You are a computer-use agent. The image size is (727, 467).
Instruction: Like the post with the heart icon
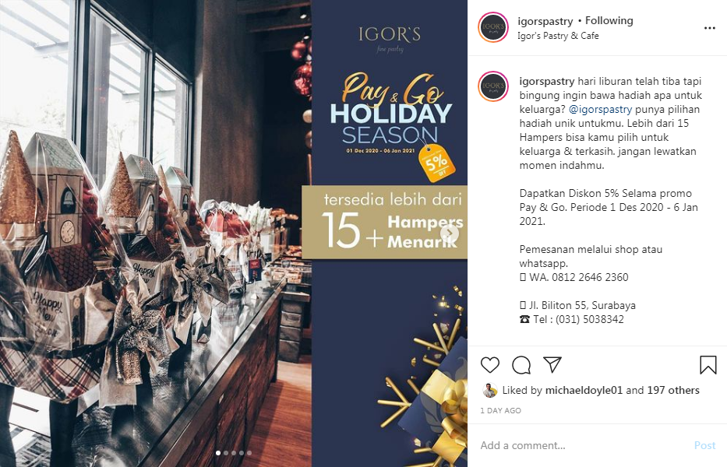coord(489,364)
